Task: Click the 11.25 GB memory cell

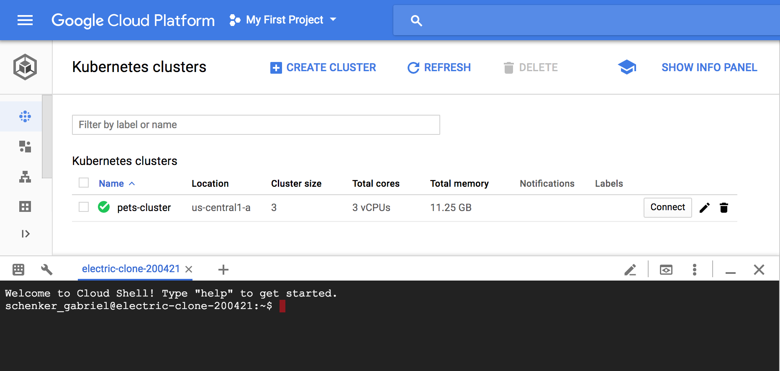Action: [451, 208]
